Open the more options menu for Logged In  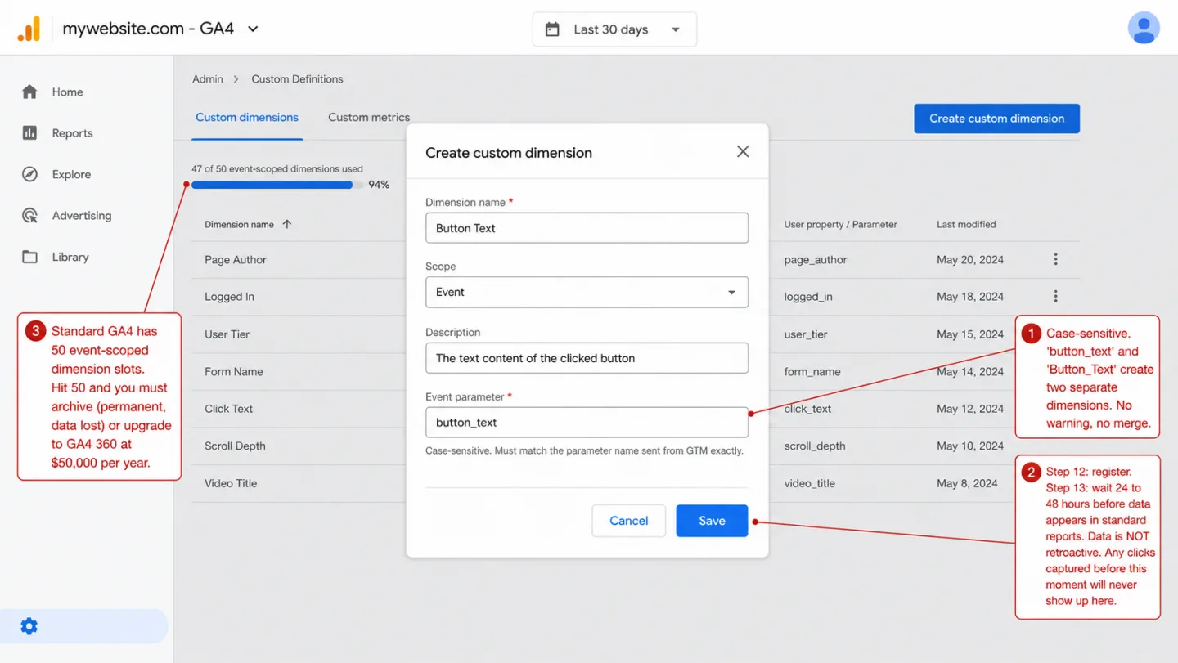[x=1055, y=296]
